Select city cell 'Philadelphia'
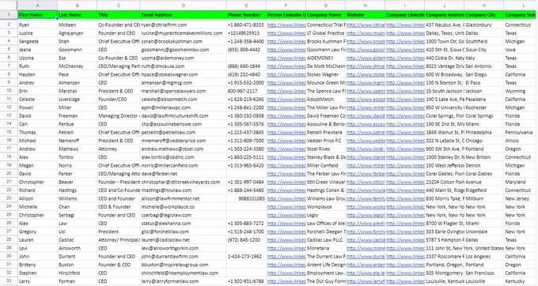This screenshot has width=538, height=286. click(483, 132)
